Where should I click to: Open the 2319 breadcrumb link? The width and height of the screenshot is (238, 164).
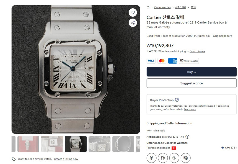(x=193, y=7)
